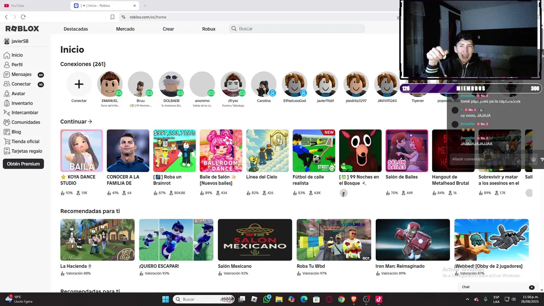Open zTryxx friend profile

[233, 84]
